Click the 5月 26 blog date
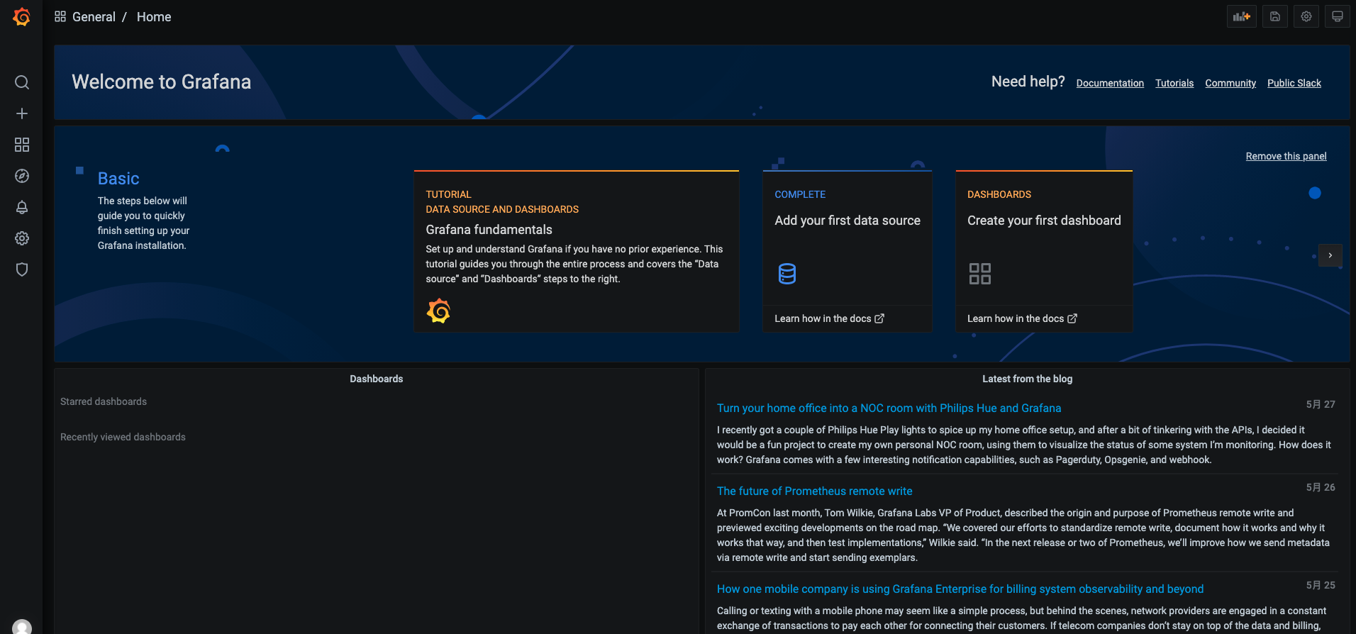Image resolution: width=1356 pixels, height=634 pixels. pos(1321,487)
